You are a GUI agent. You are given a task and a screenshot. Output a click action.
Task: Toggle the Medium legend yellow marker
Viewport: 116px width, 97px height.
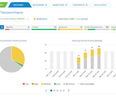point(42,84)
